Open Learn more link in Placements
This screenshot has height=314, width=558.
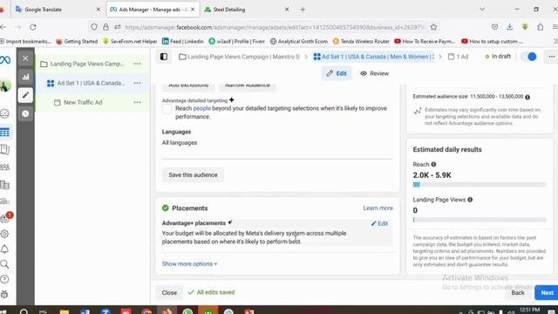coord(378,208)
